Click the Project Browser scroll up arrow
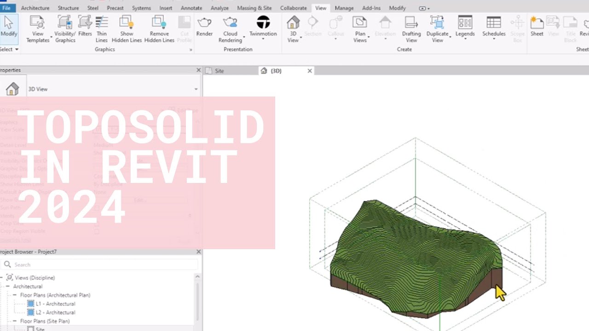This screenshot has width=589, height=331. coord(198,277)
